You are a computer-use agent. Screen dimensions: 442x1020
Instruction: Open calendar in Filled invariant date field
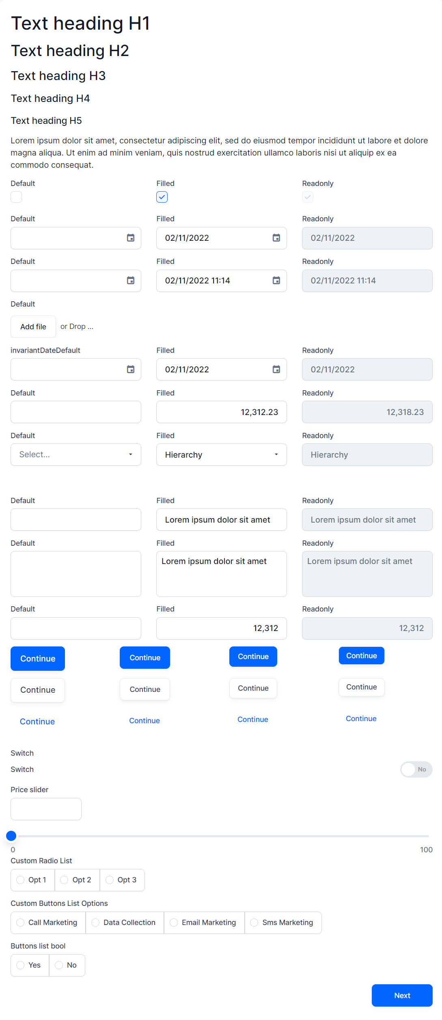(x=276, y=370)
